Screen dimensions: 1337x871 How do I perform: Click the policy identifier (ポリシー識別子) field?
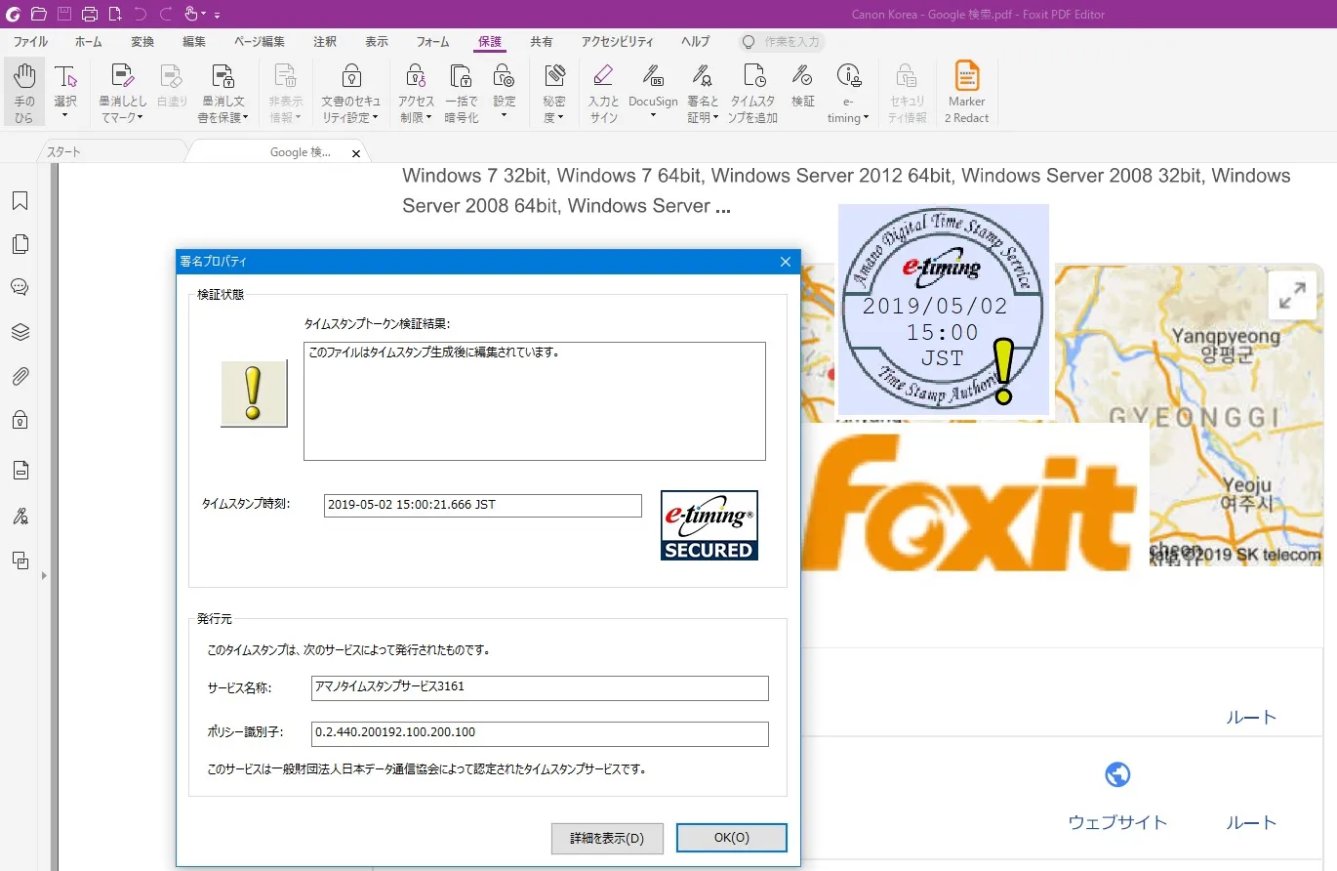coord(540,733)
